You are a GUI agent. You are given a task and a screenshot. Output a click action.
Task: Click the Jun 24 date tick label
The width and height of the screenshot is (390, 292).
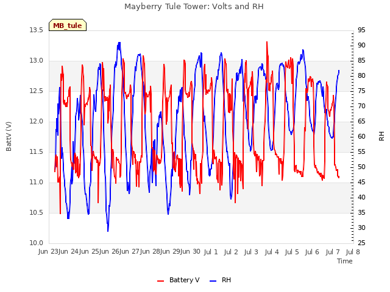pyautogui.click(x=69, y=251)
